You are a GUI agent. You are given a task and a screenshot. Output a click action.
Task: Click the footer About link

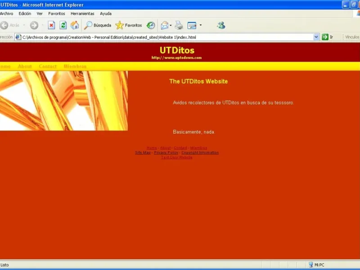165,148
